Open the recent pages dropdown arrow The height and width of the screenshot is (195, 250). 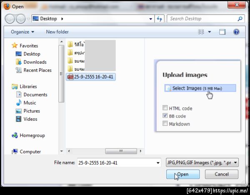pyautogui.click(x=28, y=19)
